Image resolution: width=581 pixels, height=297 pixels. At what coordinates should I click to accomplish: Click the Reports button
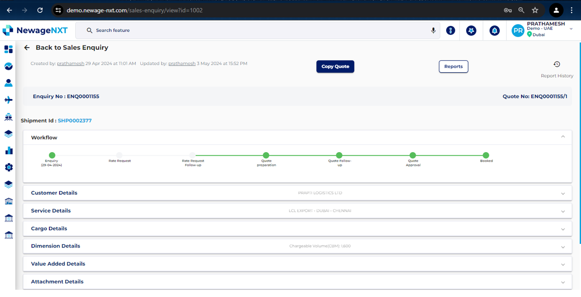coord(453,66)
